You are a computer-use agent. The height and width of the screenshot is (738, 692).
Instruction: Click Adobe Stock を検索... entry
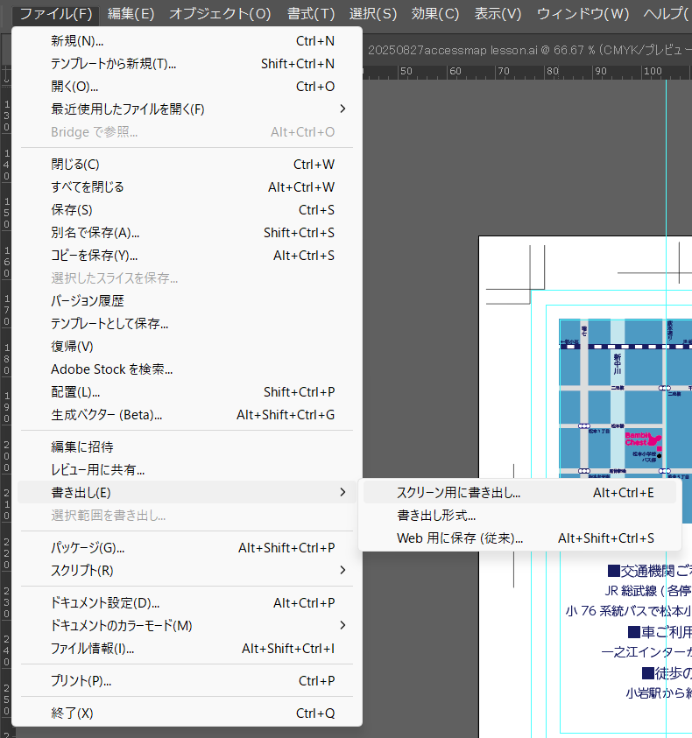pos(111,369)
